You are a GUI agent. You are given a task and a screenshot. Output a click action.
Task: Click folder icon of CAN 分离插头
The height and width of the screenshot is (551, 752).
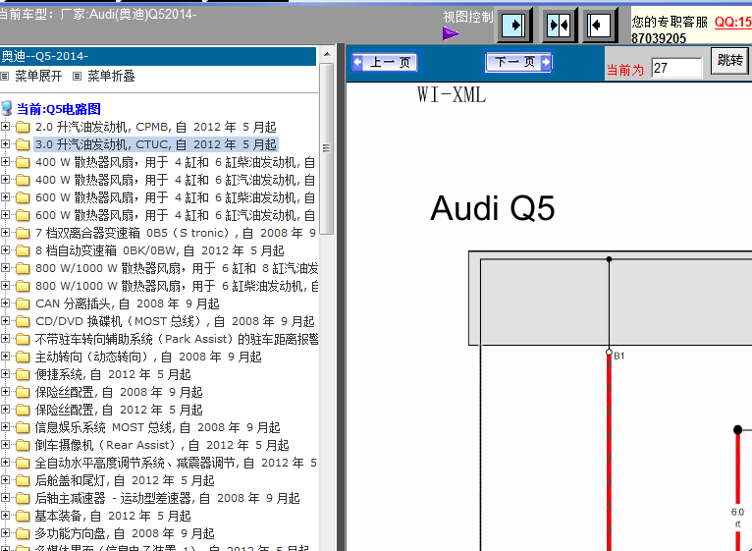[x=23, y=303]
